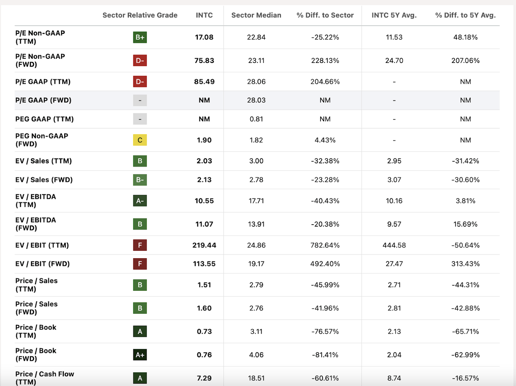Click the sector median value 0.81
The width and height of the screenshot is (516, 386).
click(256, 119)
